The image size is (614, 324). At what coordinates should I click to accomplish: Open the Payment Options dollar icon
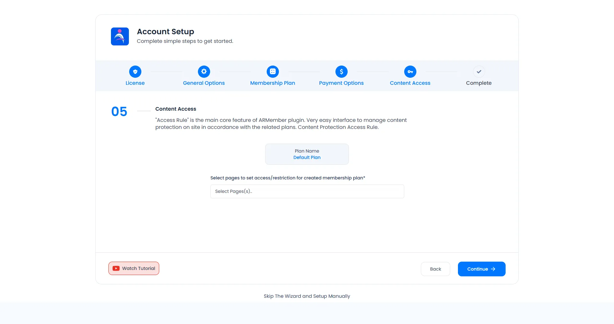coord(341,72)
